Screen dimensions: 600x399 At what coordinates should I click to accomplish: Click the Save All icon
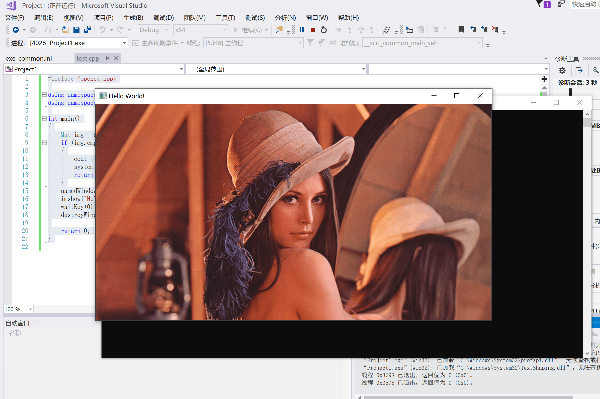pos(87,30)
